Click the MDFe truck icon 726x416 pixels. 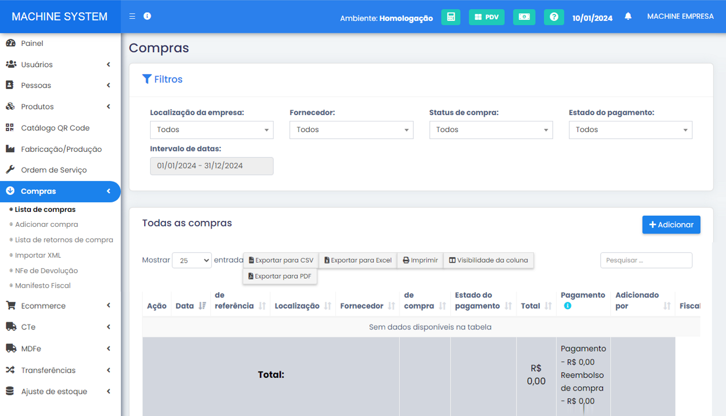pos(11,348)
